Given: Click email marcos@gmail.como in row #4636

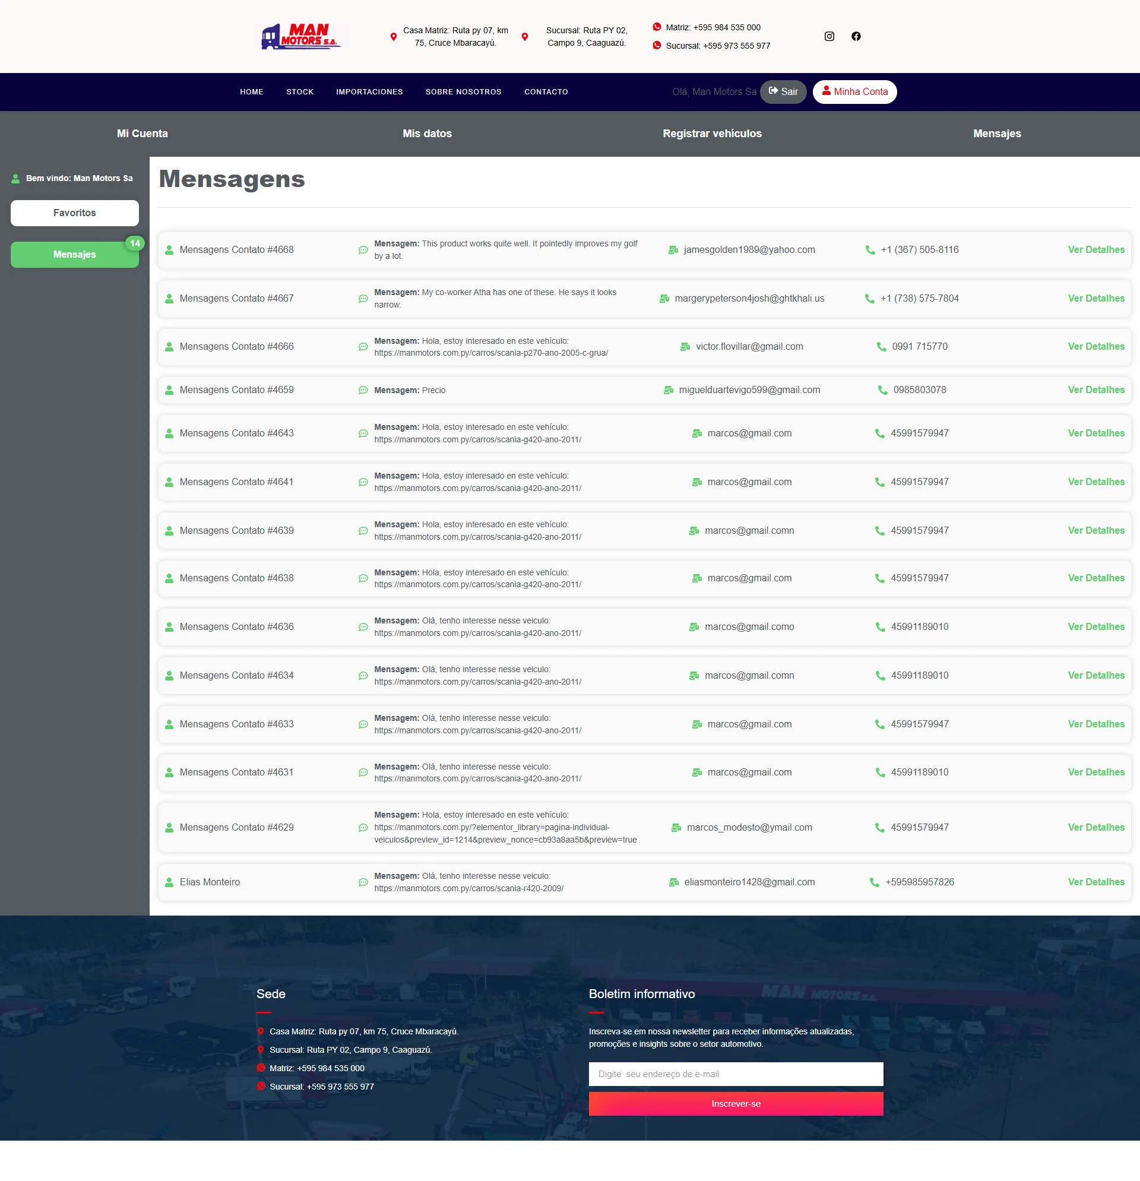Looking at the screenshot, I should (x=749, y=626).
